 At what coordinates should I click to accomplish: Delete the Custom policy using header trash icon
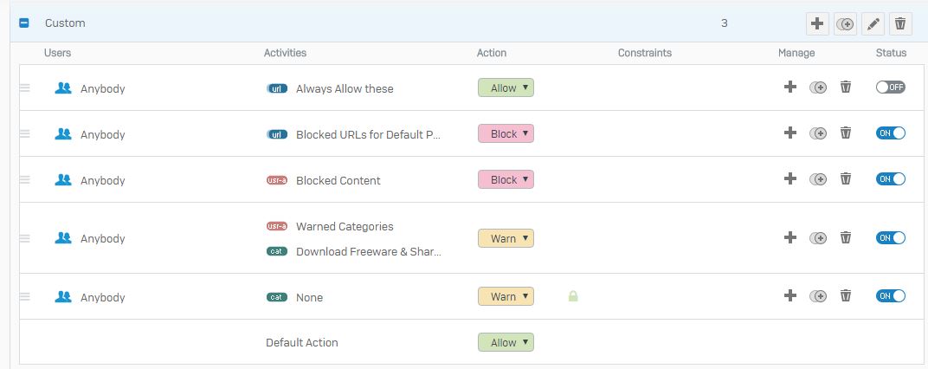tap(900, 23)
